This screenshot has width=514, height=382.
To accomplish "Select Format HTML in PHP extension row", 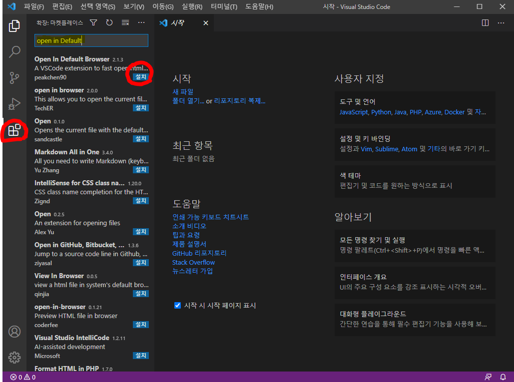I will (91, 369).
